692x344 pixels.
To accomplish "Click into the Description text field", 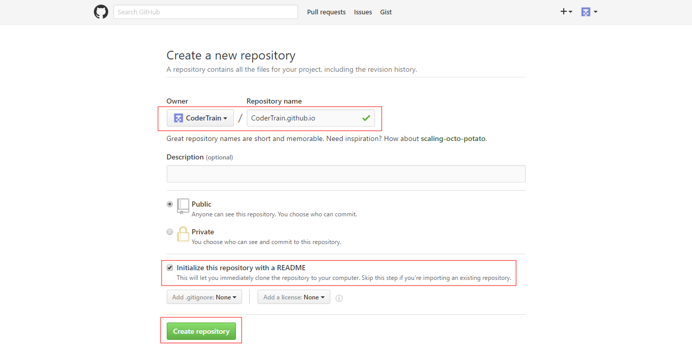I will 346,174.
